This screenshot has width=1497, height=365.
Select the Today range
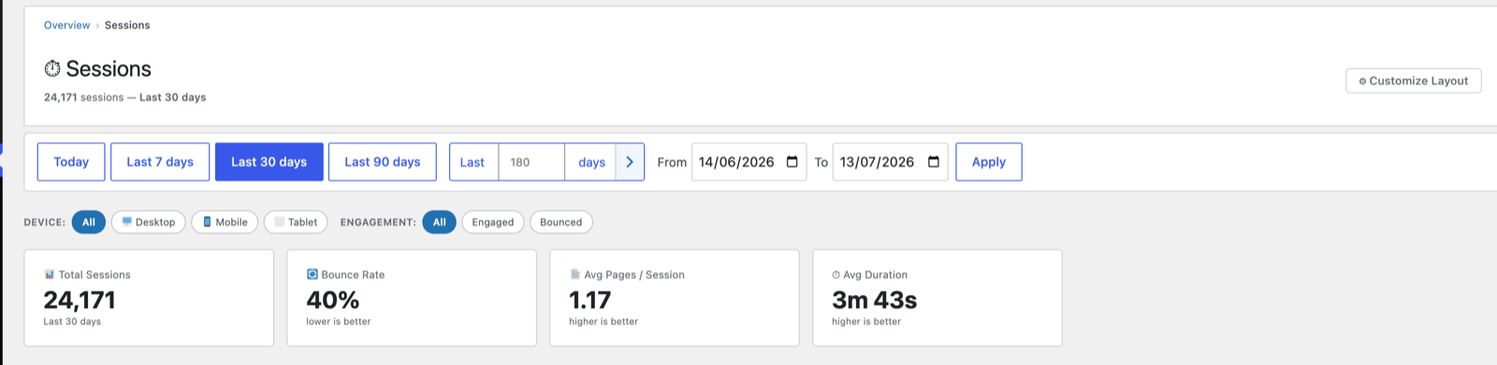71,162
